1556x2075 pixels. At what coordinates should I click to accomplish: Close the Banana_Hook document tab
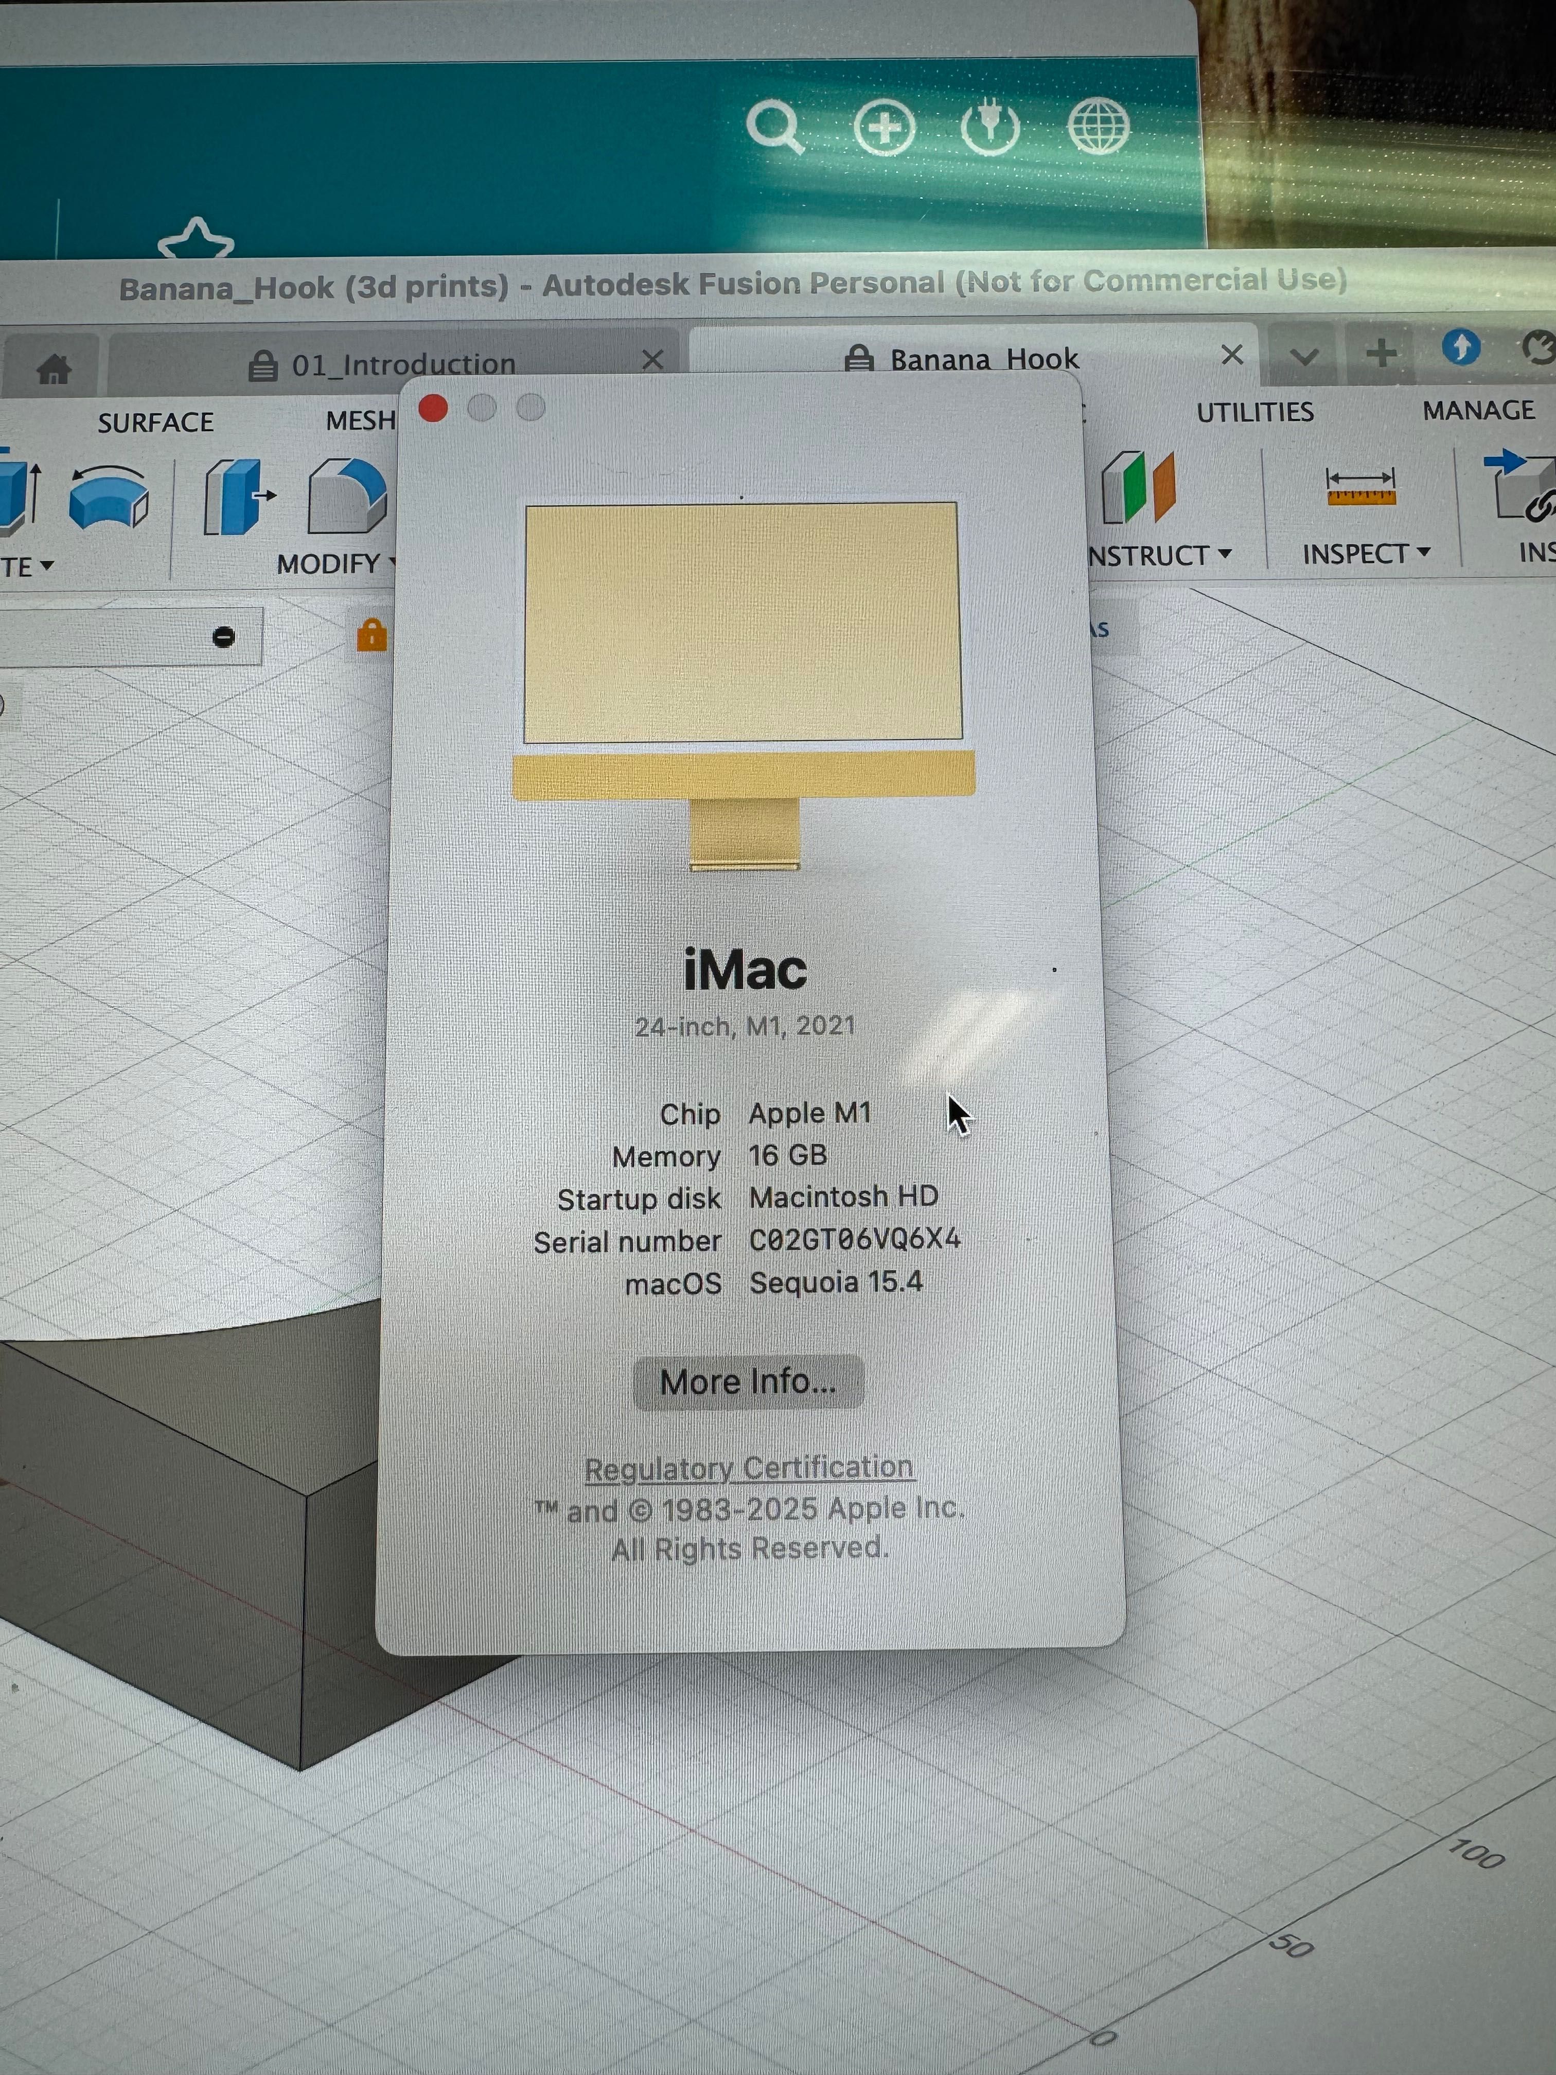tap(1232, 354)
